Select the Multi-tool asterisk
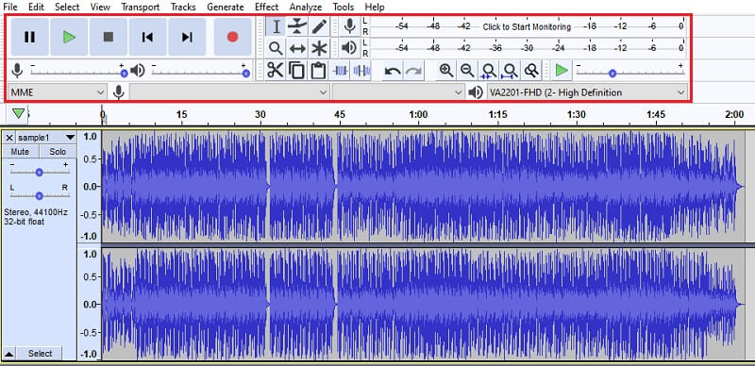This screenshot has height=366, width=755. 319,48
